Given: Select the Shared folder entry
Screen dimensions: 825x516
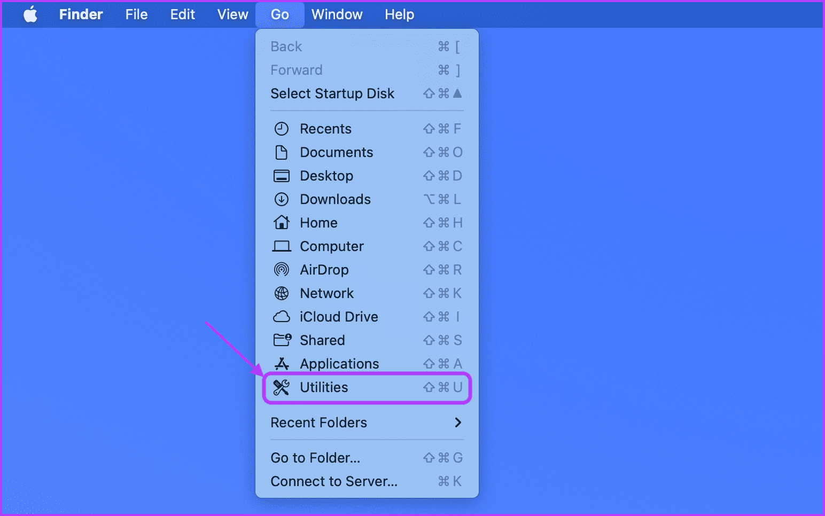Looking at the screenshot, I should pos(367,340).
